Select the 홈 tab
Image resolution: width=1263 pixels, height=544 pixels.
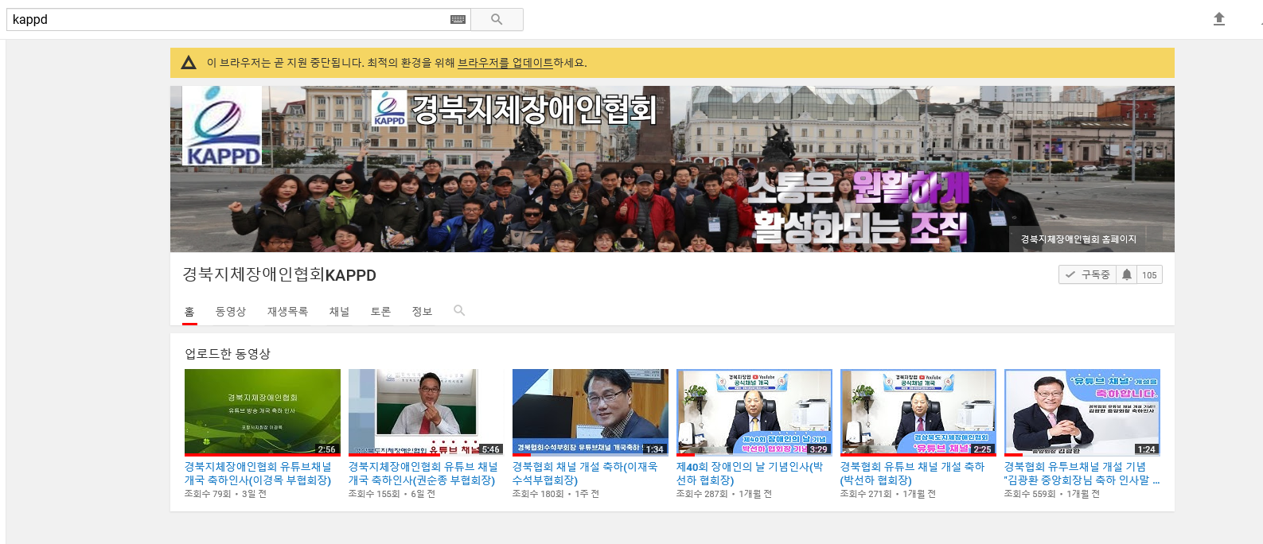tap(189, 312)
